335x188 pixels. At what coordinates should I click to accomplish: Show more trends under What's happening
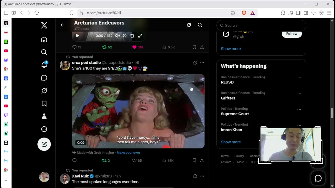231,142
